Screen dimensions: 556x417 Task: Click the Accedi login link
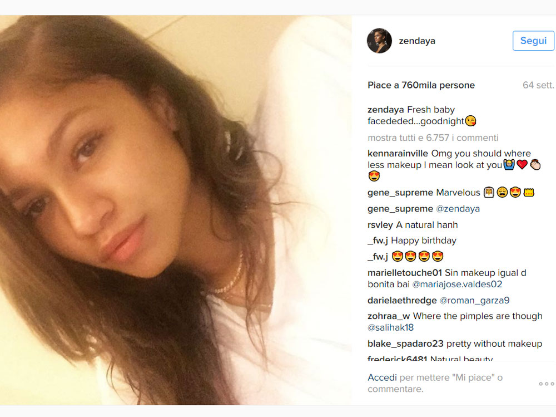click(x=382, y=377)
